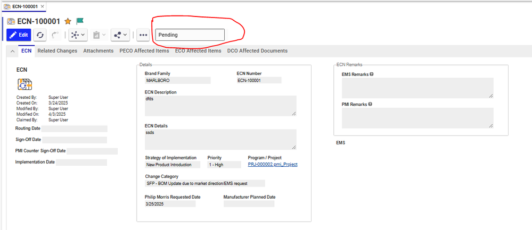Click the ECN Number field
Screen dimensions: 532x230
(259, 81)
